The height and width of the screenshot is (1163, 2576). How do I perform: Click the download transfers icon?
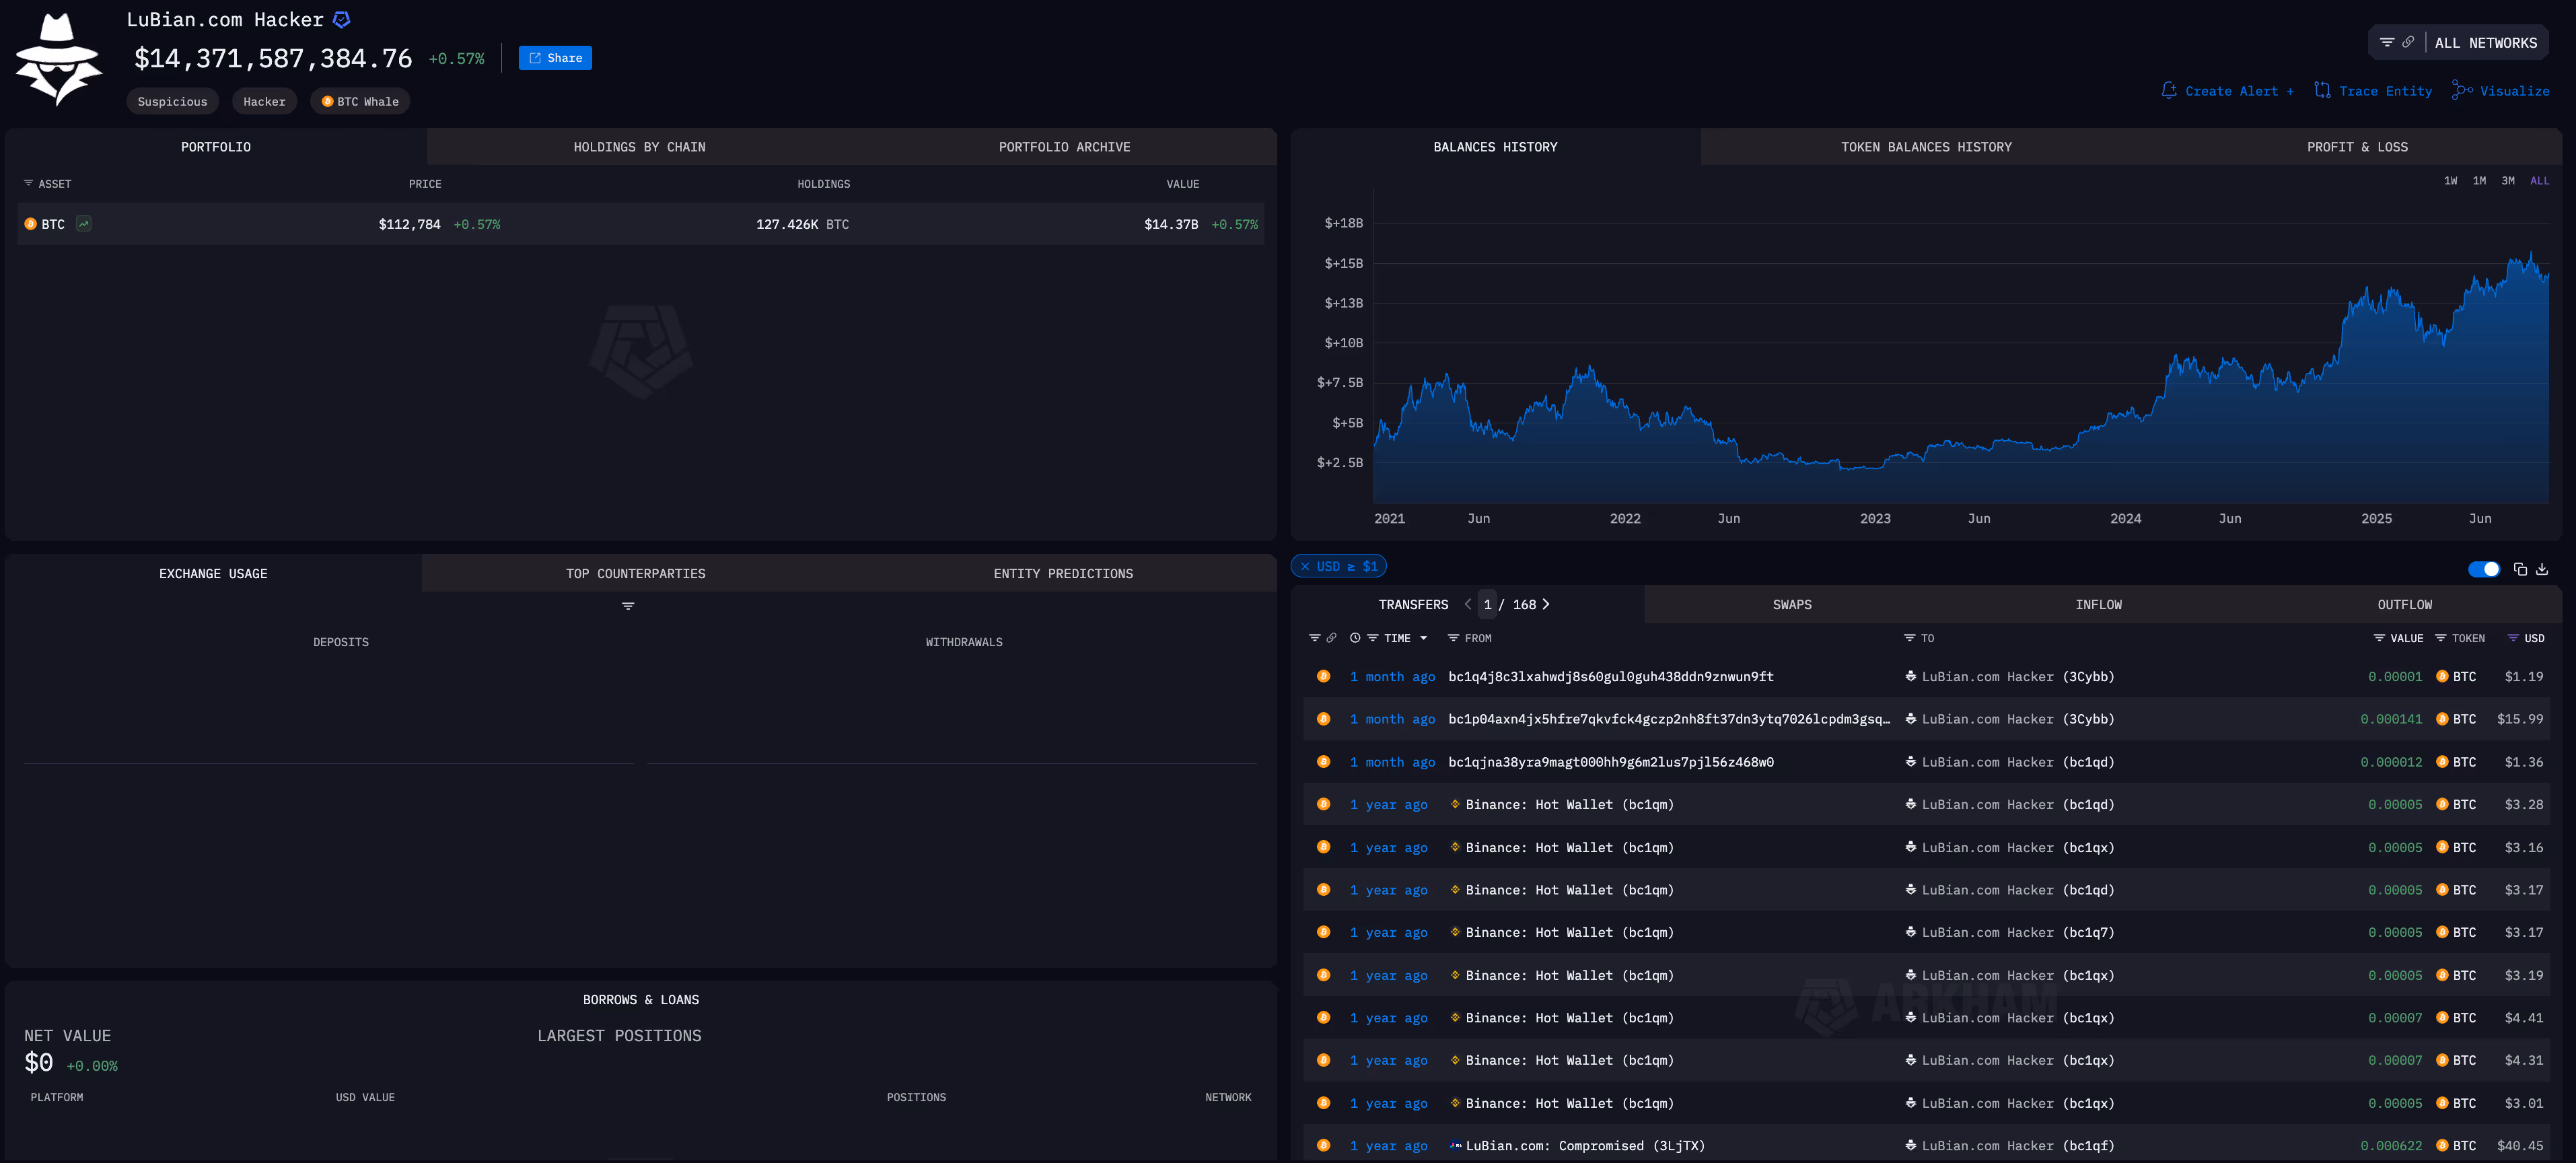pos(2542,569)
